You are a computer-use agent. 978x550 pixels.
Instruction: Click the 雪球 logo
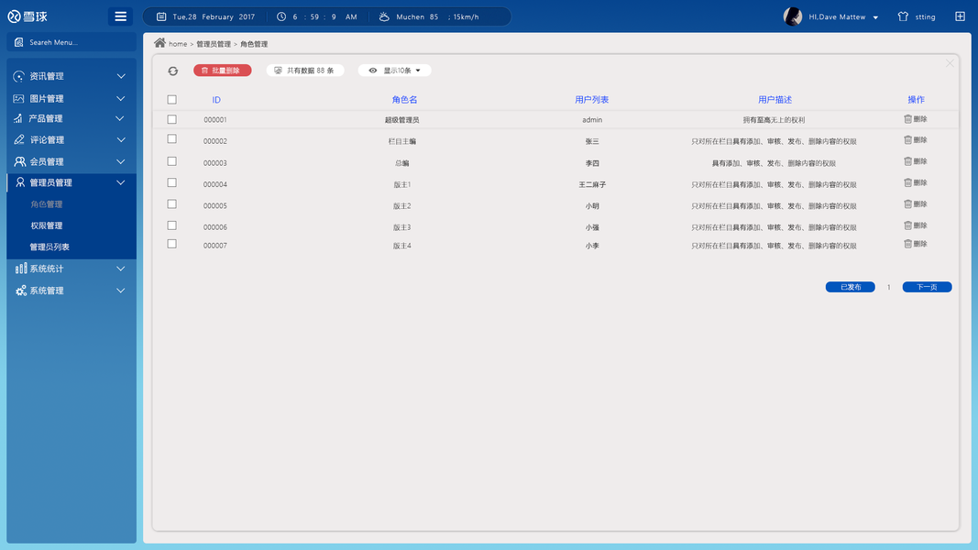coord(27,16)
